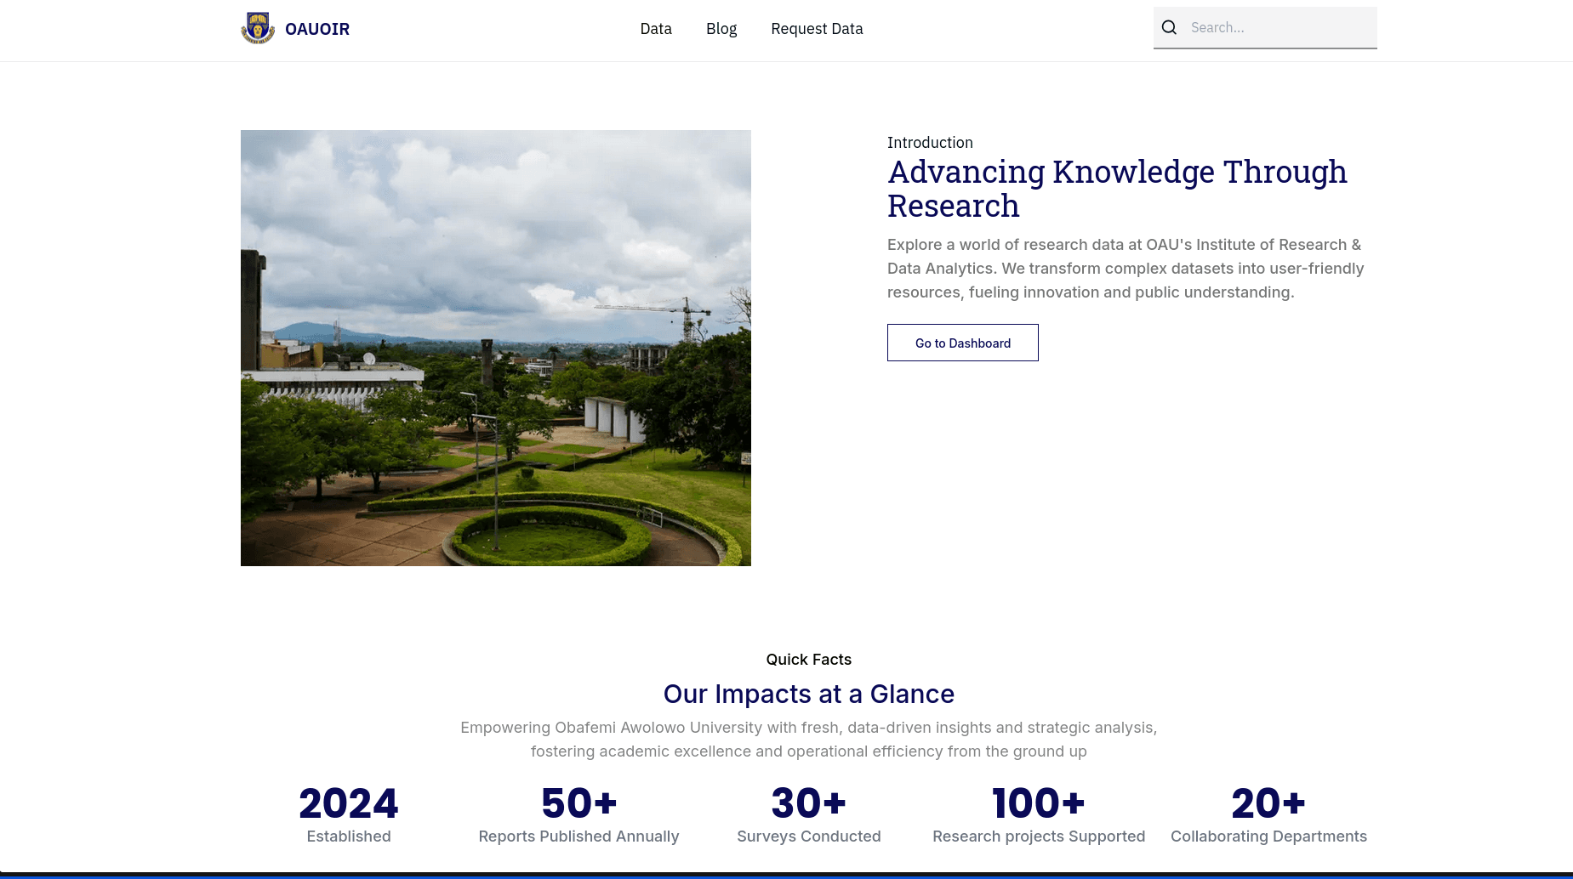Go to the Blog page
The width and height of the screenshot is (1573, 879).
pyautogui.click(x=721, y=29)
